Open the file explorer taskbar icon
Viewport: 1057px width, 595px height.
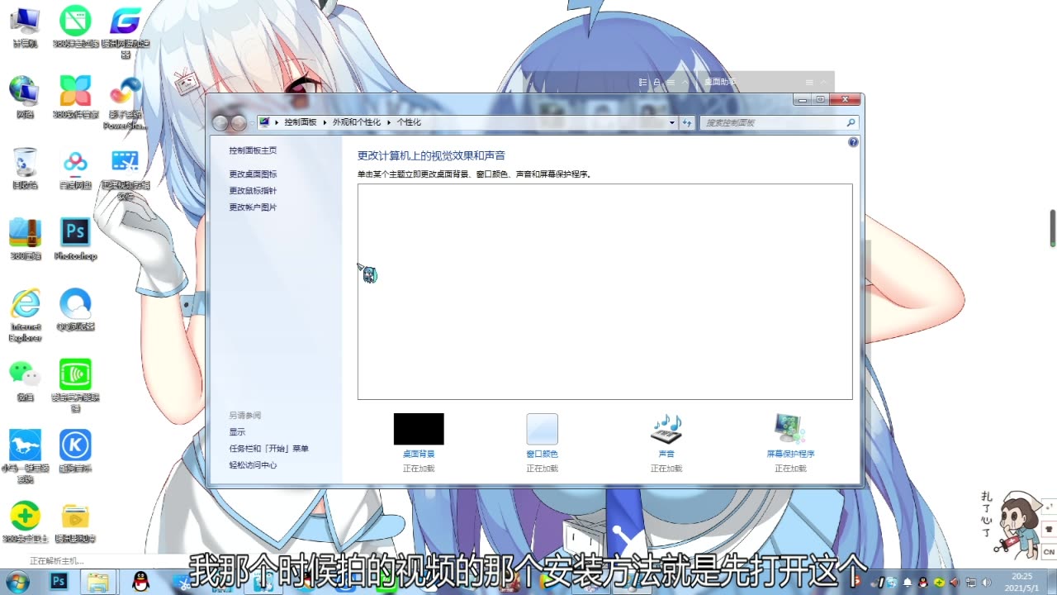[x=98, y=582]
